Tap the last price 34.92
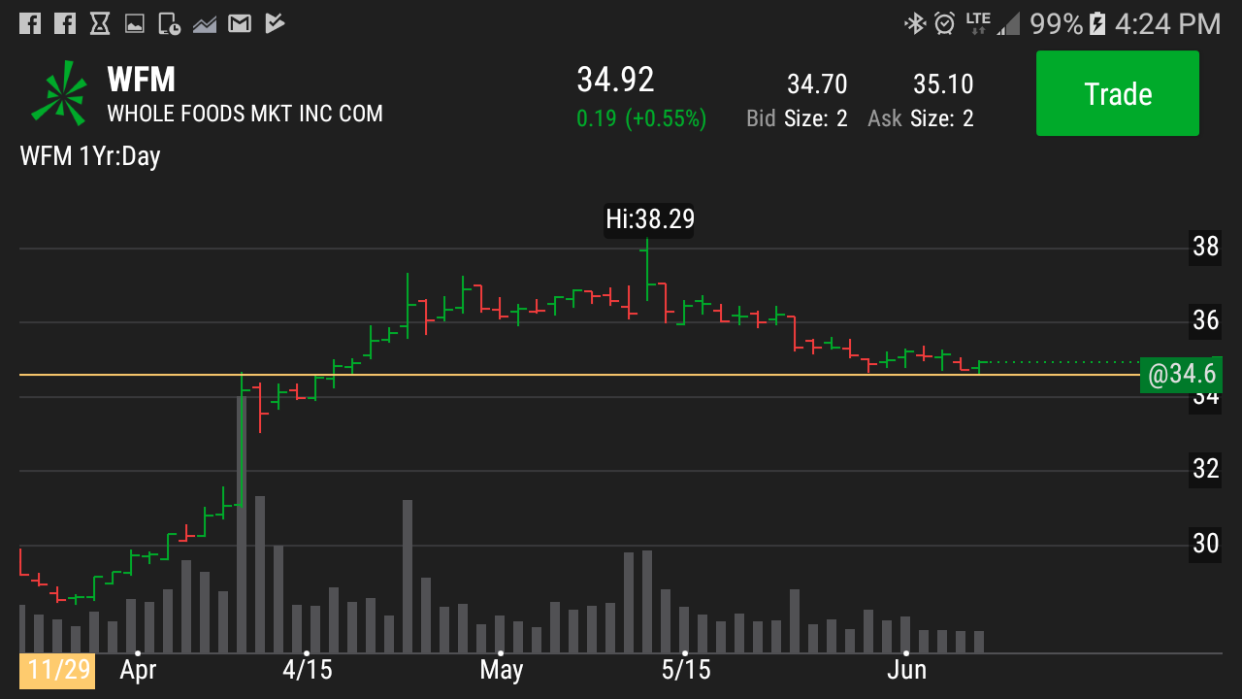 (x=615, y=80)
